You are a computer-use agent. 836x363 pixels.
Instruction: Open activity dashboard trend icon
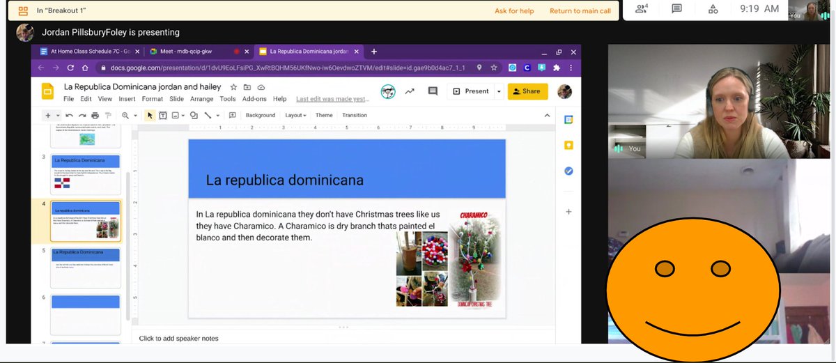pos(410,91)
